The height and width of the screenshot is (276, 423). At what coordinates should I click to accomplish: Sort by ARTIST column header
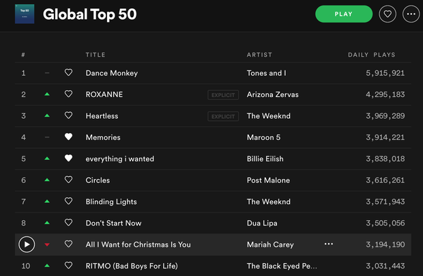coord(259,55)
